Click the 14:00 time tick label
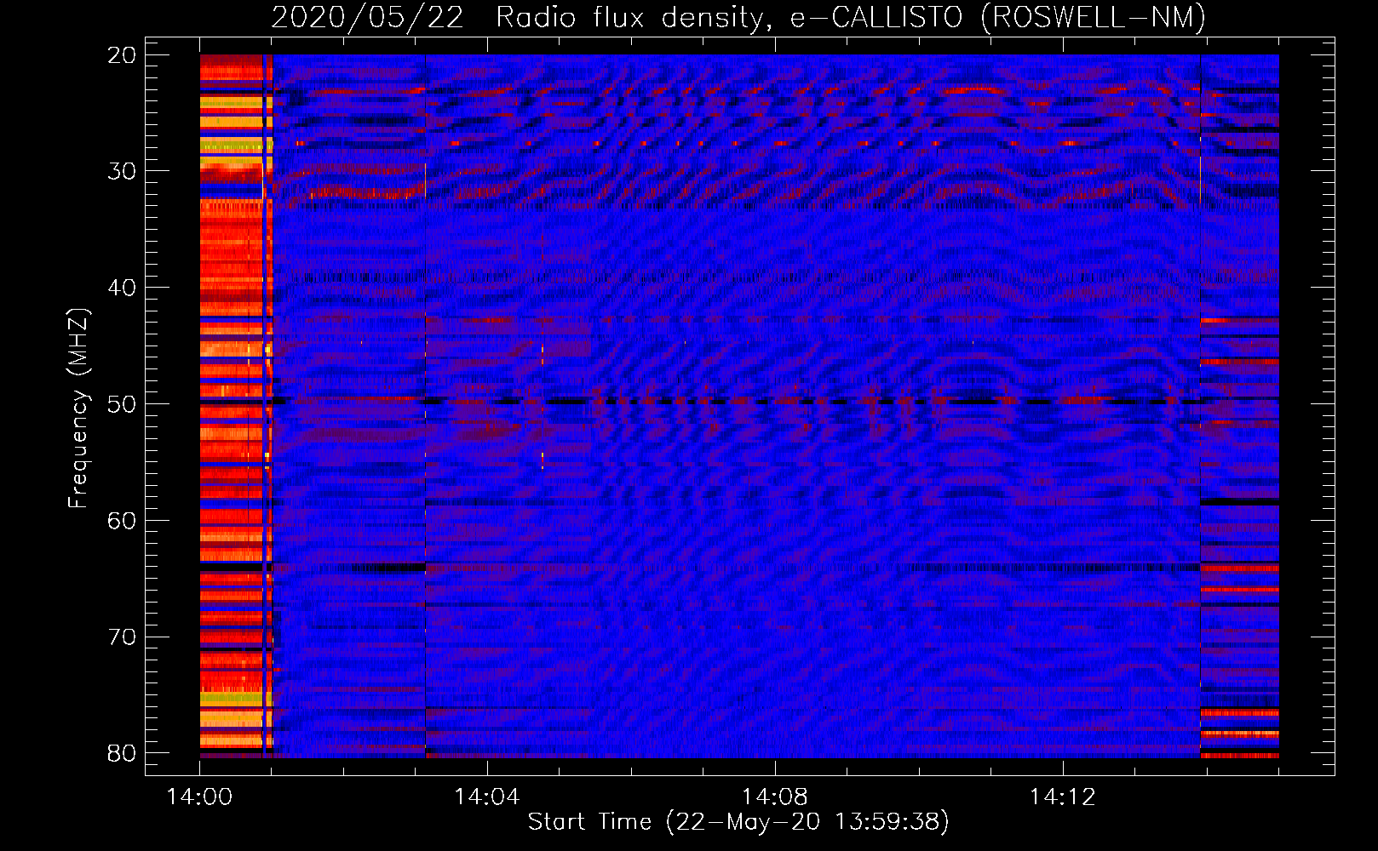Image resolution: width=1378 pixels, height=851 pixels. point(199,797)
